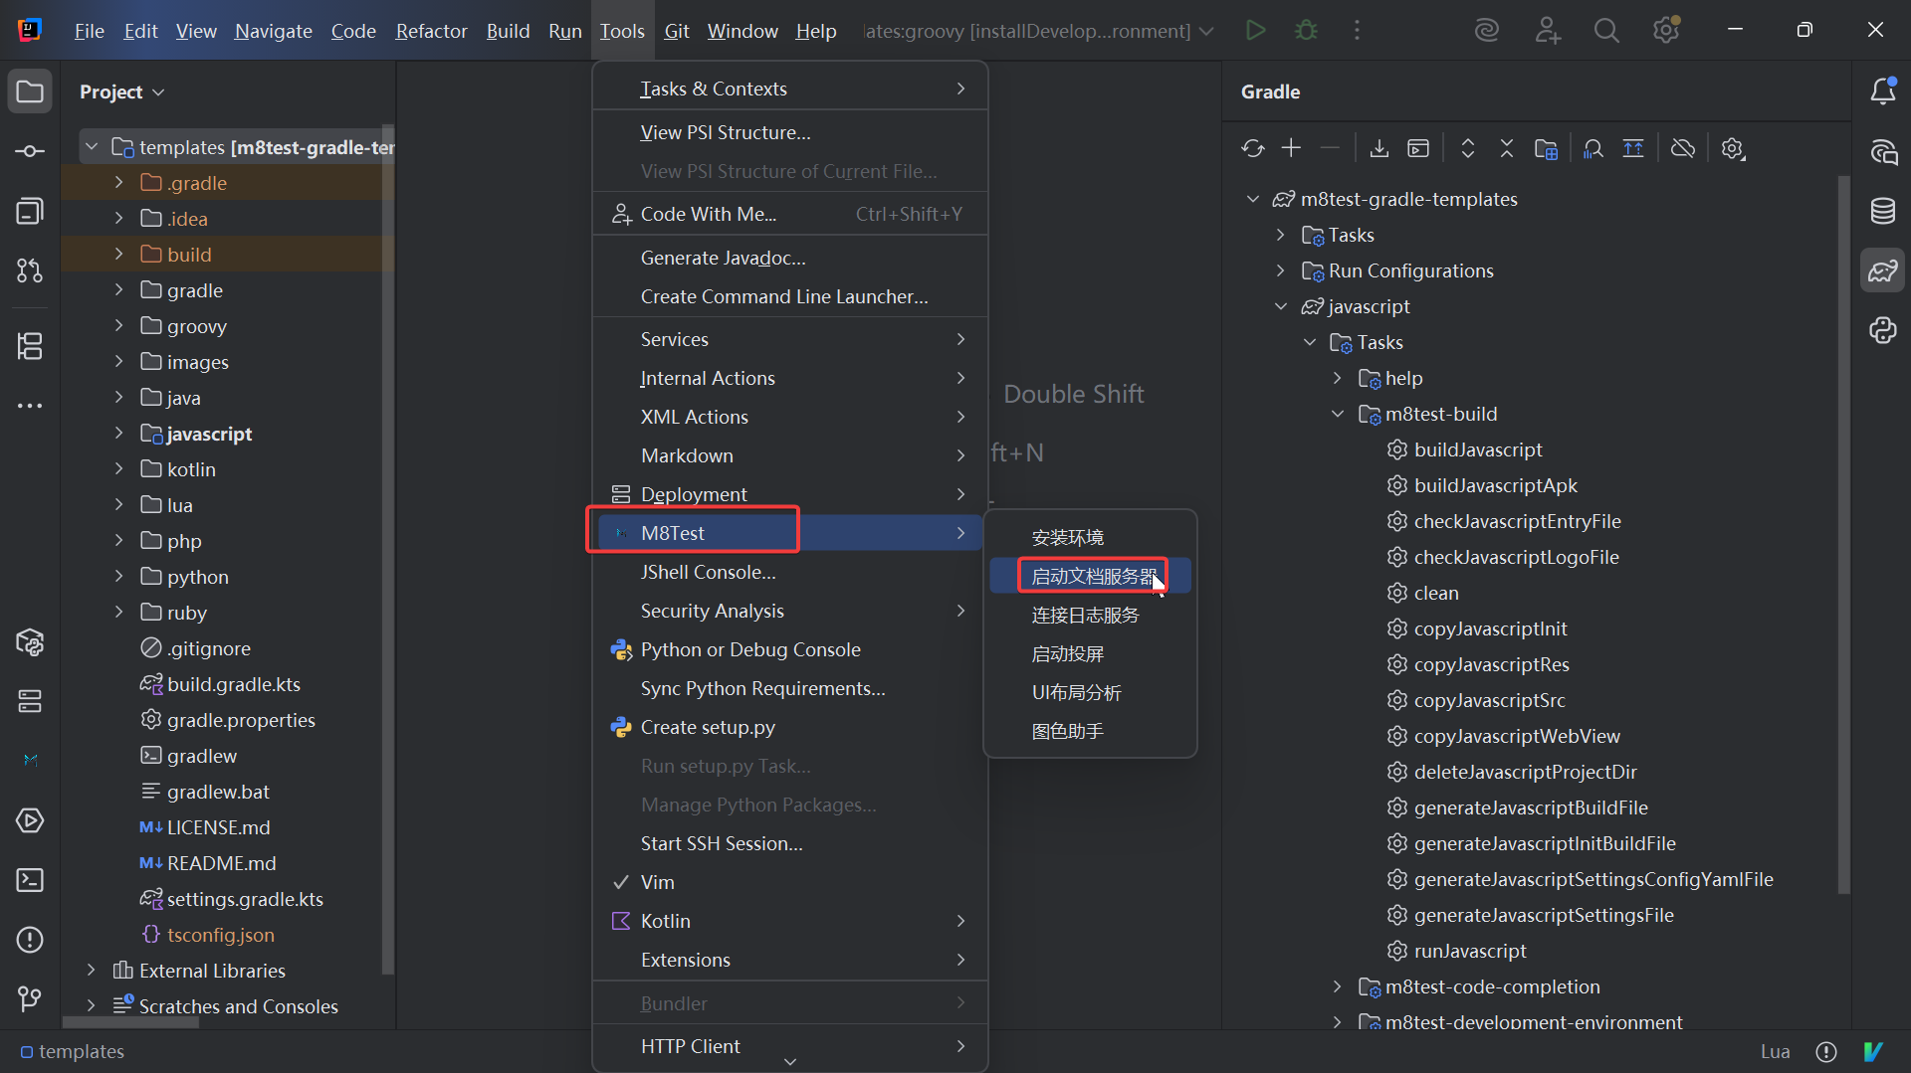Select 启动文档服务器 from M8Test submenu
This screenshot has height=1073, width=1911.
1092,576
